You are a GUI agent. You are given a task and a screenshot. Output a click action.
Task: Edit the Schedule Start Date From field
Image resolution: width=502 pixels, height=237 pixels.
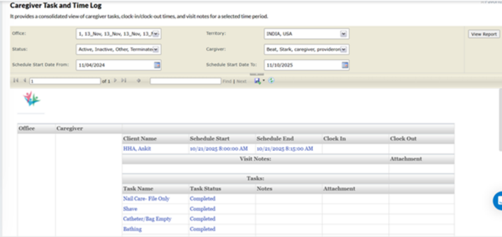(x=115, y=65)
